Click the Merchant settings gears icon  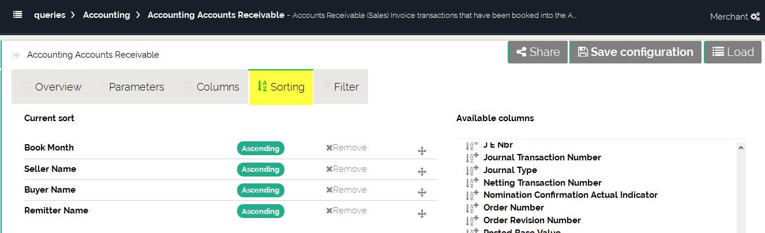[755, 17]
